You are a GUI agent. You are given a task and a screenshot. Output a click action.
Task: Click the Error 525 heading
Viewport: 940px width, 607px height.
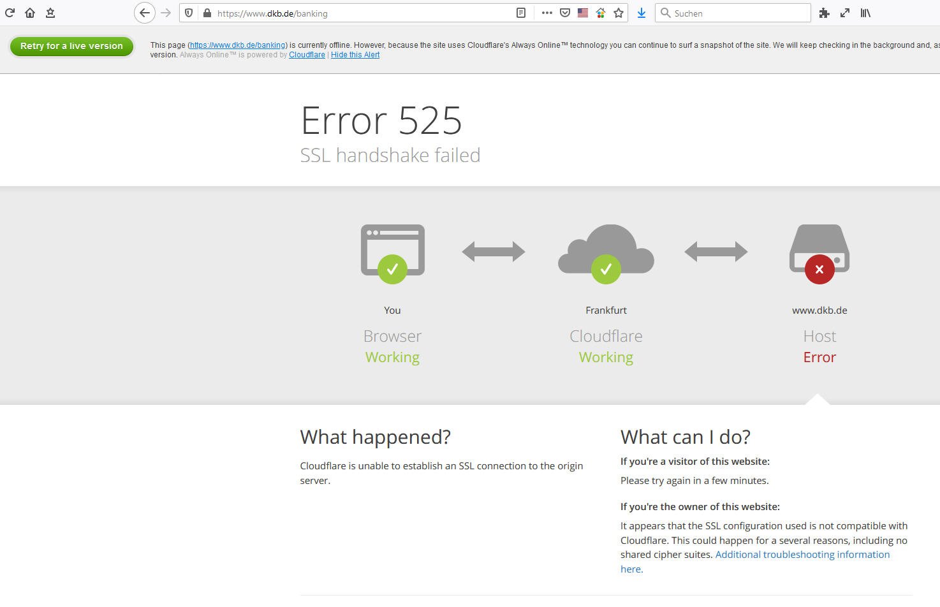(x=381, y=120)
